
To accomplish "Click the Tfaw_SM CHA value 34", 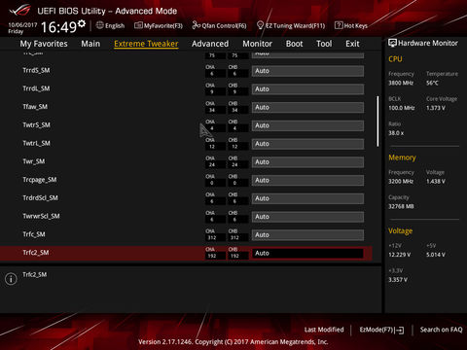I will point(212,110).
